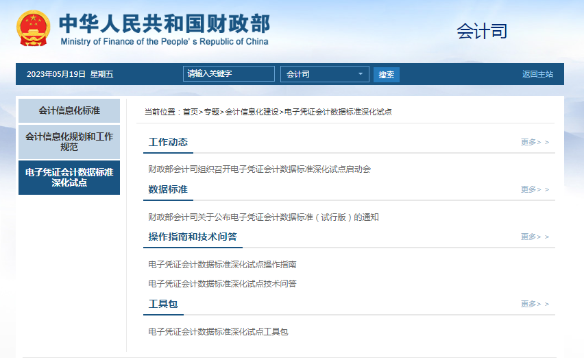Open 更多 for 操作指南和技术问答 section

pos(534,237)
